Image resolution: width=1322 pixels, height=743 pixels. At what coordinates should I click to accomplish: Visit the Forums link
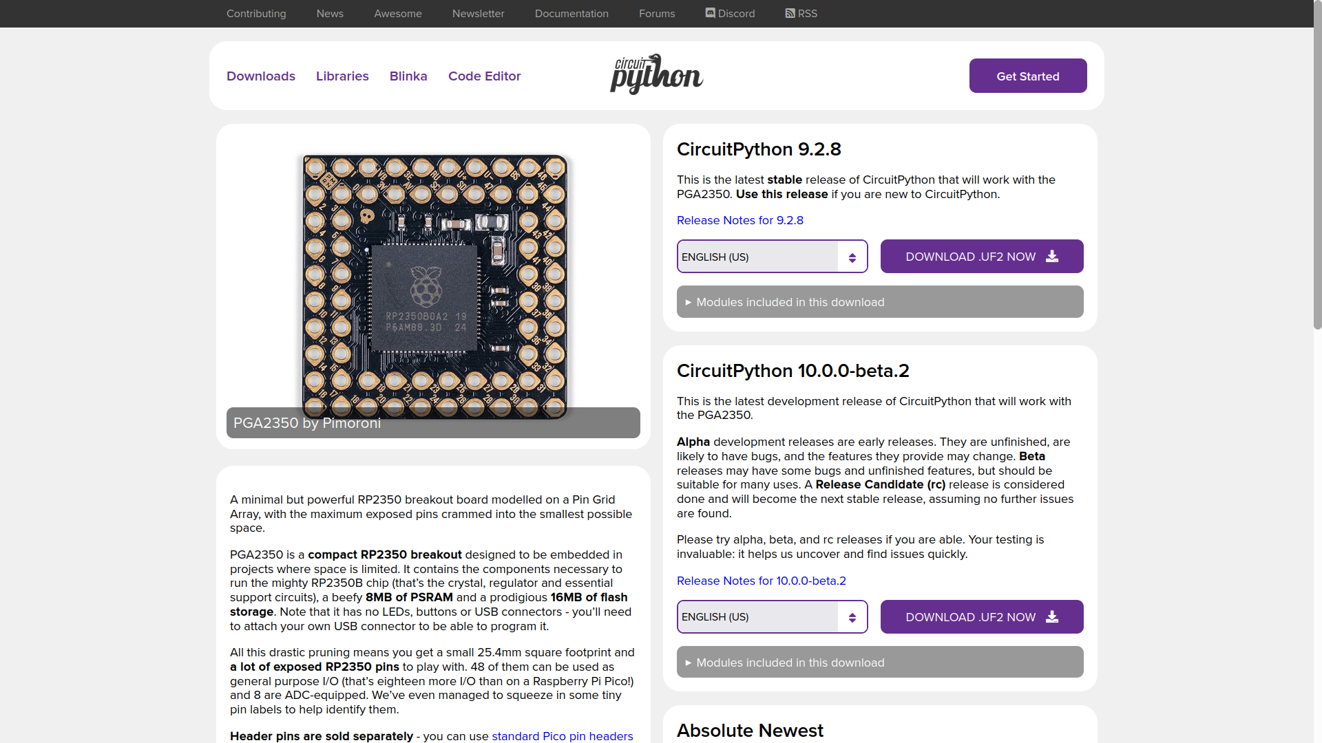[657, 13]
